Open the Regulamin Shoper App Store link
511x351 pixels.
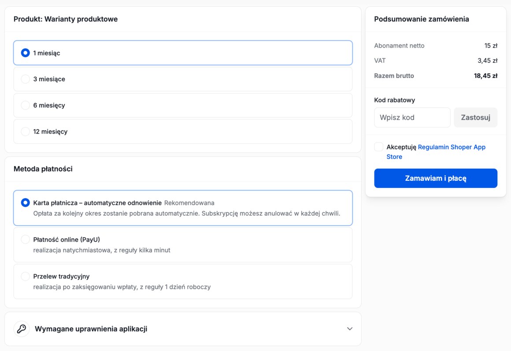pos(436,152)
